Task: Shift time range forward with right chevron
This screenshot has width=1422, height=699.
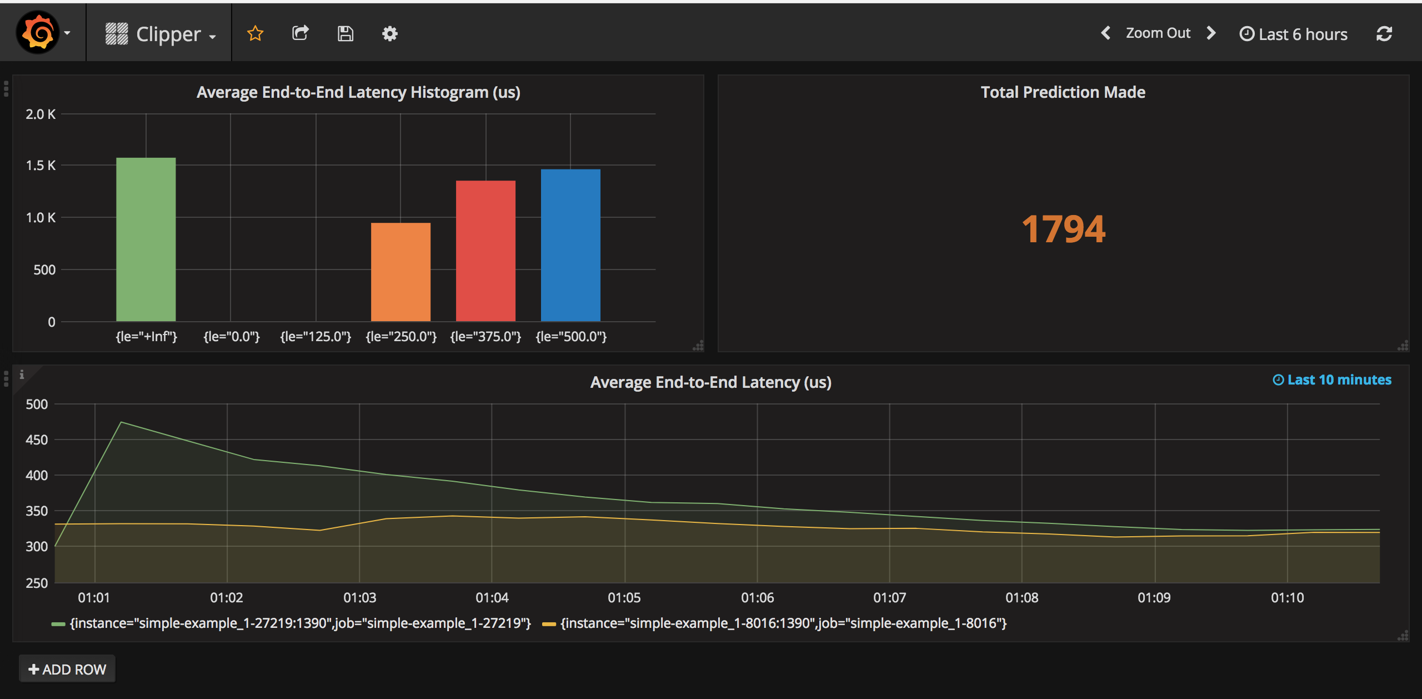Action: click(1211, 33)
